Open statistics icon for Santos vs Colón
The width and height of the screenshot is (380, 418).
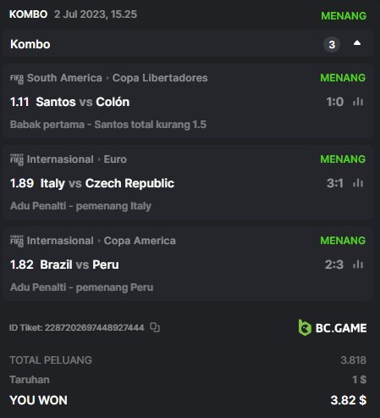[358, 102]
